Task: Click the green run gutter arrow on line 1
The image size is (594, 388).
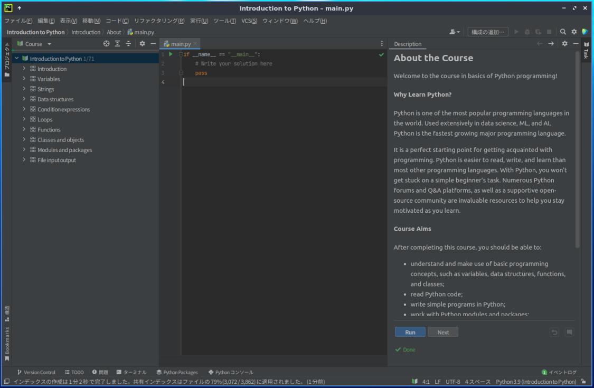Action: pyautogui.click(x=171, y=54)
